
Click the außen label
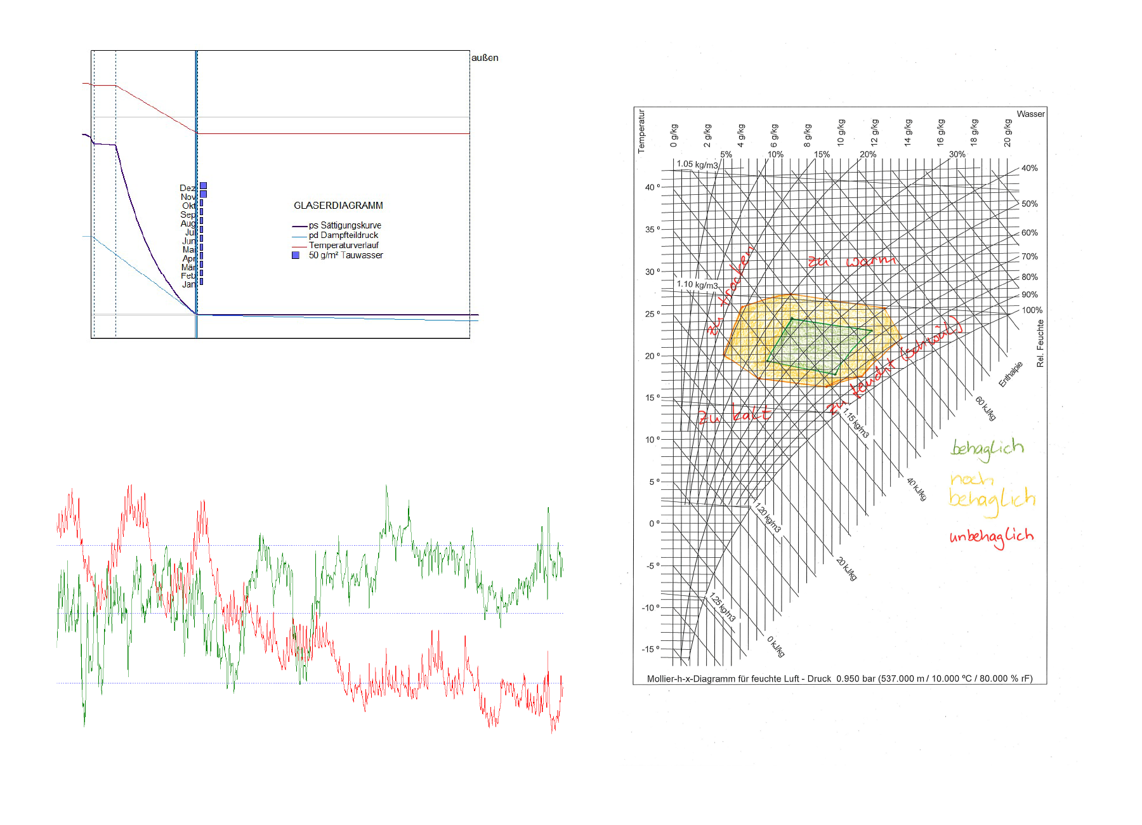pos(485,58)
